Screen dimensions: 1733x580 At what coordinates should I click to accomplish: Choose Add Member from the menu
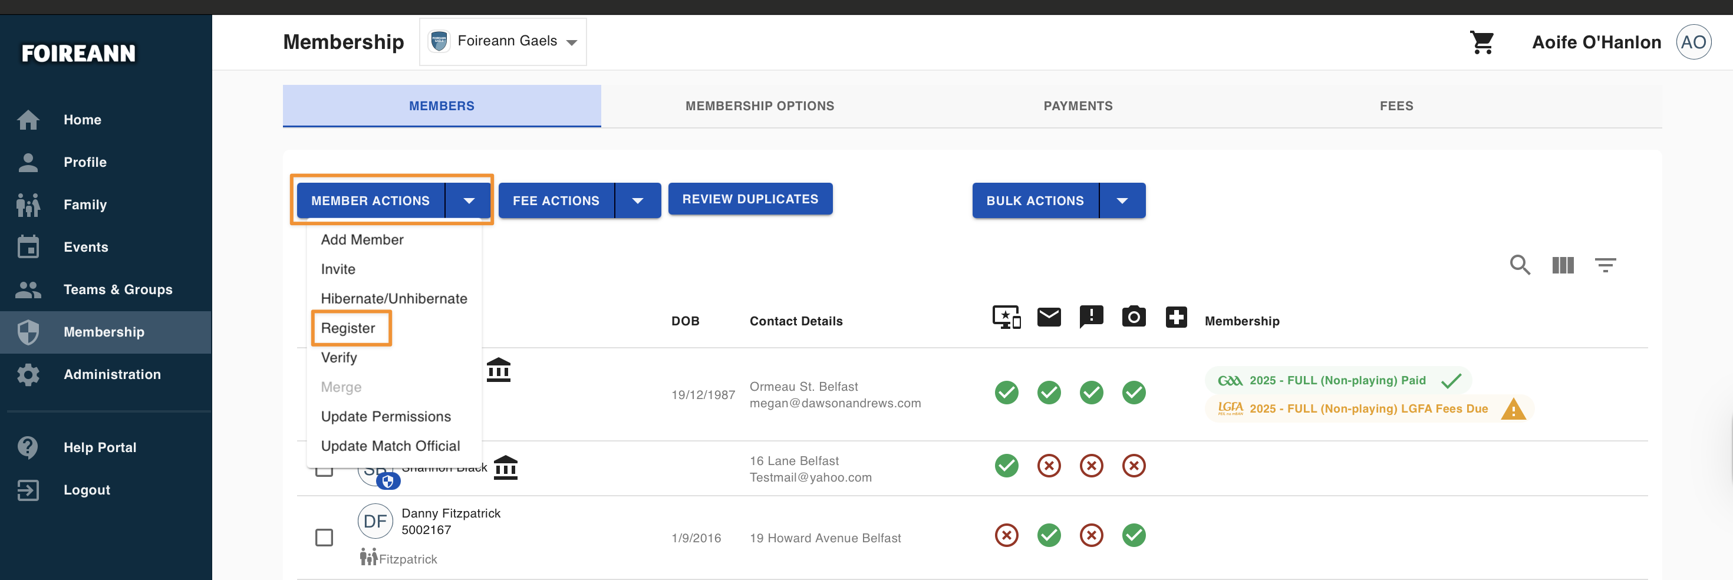point(394,239)
